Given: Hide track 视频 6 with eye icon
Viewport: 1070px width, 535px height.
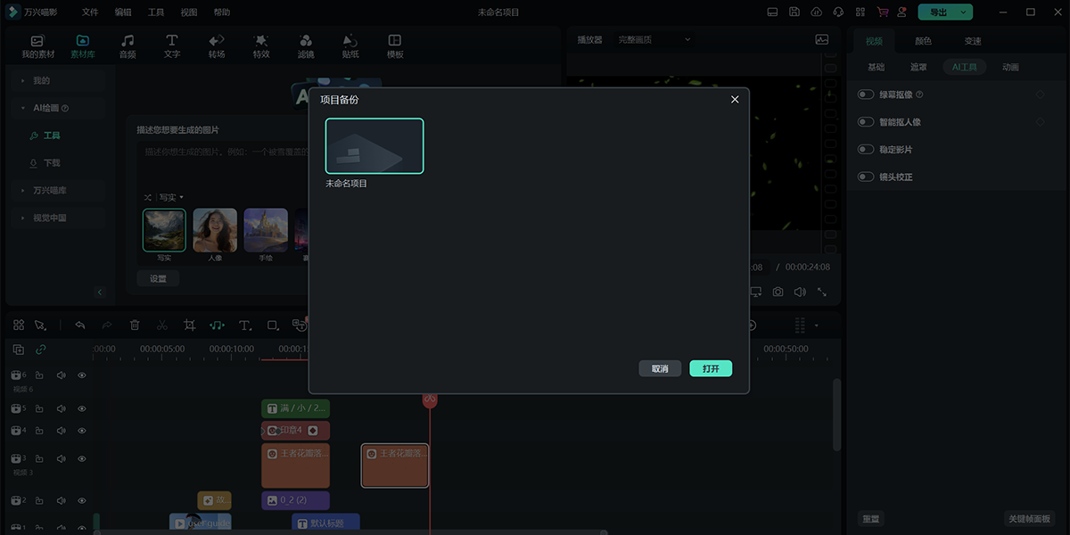Looking at the screenshot, I should coord(82,375).
